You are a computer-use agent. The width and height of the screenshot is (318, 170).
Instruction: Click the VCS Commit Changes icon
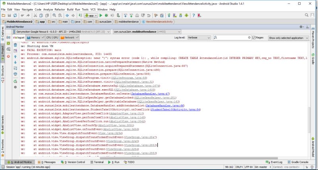click(131, 16)
